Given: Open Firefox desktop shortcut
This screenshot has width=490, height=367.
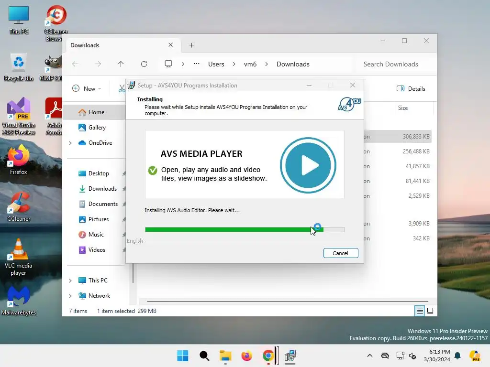Looking at the screenshot, I should coord(19,159).
